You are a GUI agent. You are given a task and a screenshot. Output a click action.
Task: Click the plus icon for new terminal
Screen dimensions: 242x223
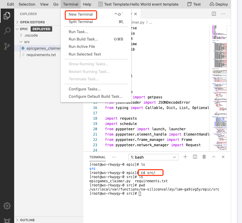pos(185,157)
